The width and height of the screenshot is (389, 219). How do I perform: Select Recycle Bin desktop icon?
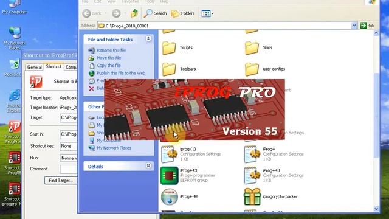click(x=14, y=68)
